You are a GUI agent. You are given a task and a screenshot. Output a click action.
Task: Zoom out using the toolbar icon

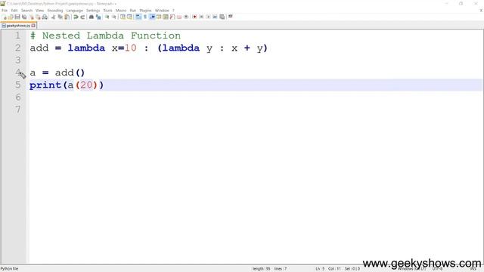pos(114,17)
